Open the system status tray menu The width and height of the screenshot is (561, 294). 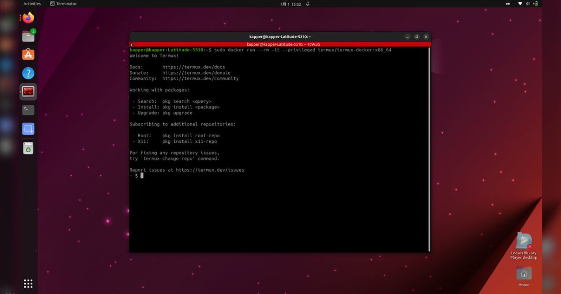tap(528, 3)
